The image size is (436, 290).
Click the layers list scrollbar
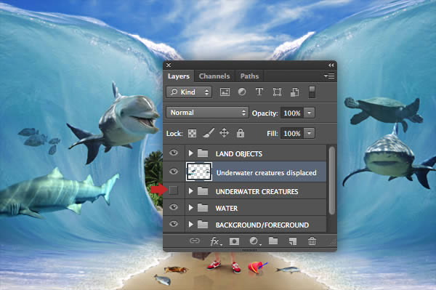pyautogui.click(x=331, y=181)
